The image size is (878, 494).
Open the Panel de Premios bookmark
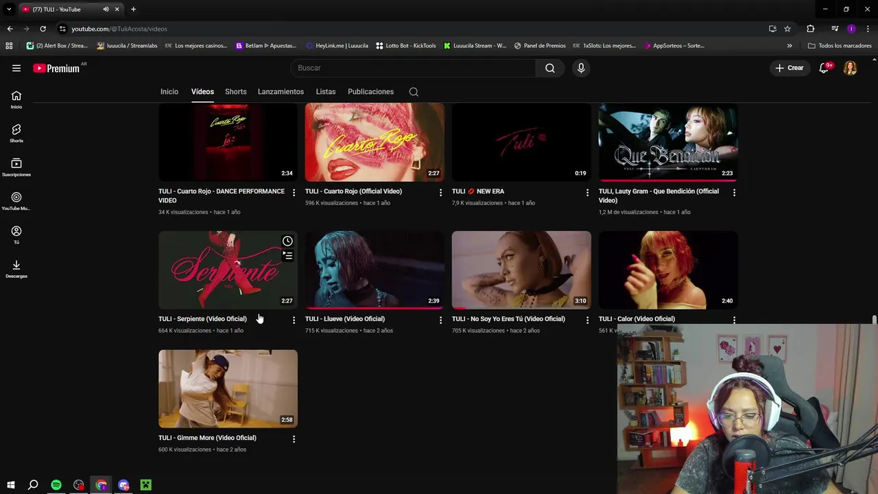pyautogui.click(x=540, y=46)
